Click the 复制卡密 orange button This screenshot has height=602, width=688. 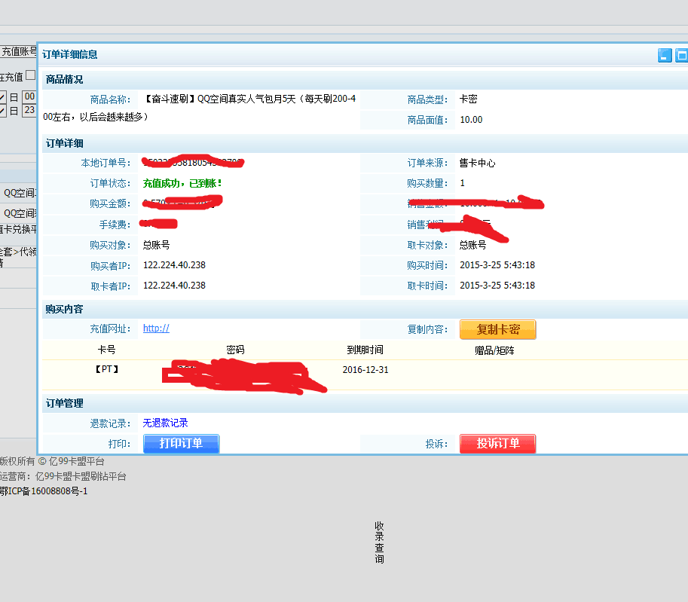pos(497,329)
